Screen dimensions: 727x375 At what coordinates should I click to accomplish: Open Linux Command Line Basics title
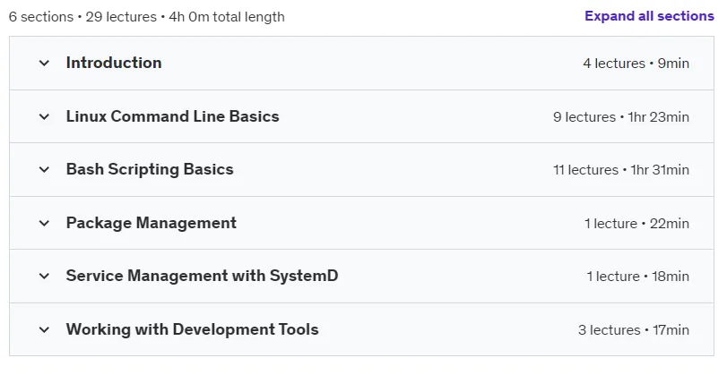(x=172, y=116)
